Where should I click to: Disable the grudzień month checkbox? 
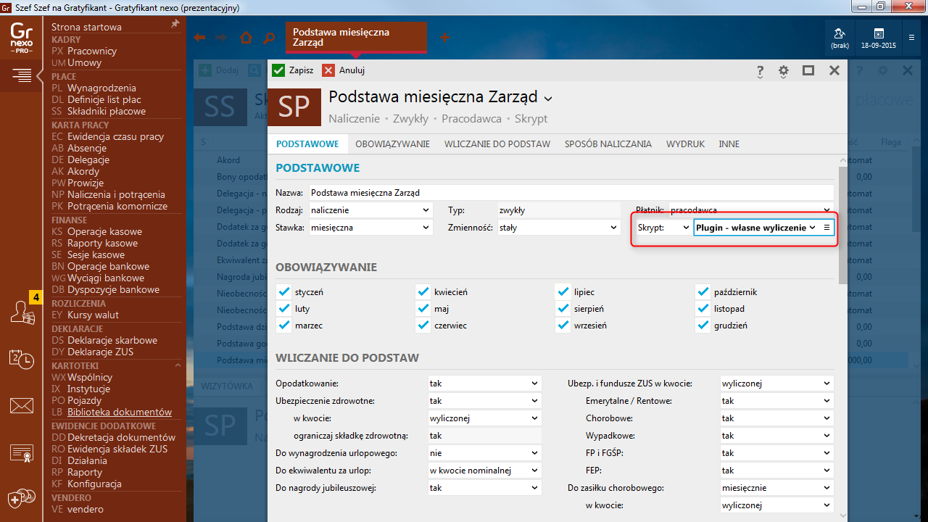[703, 326]
